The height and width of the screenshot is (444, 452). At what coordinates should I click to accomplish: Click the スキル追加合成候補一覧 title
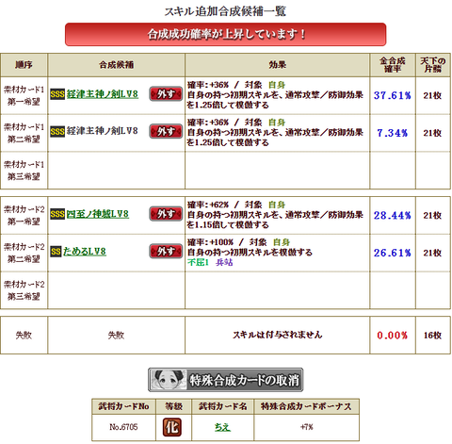(x=225, y=11)
